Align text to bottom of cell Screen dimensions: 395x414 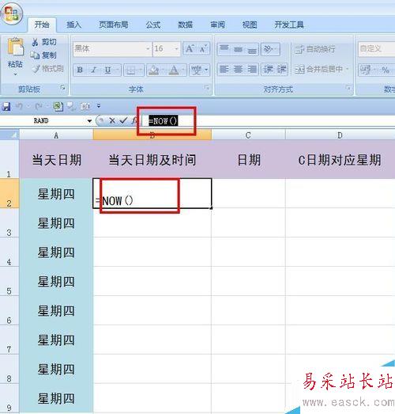coord(252,49)
